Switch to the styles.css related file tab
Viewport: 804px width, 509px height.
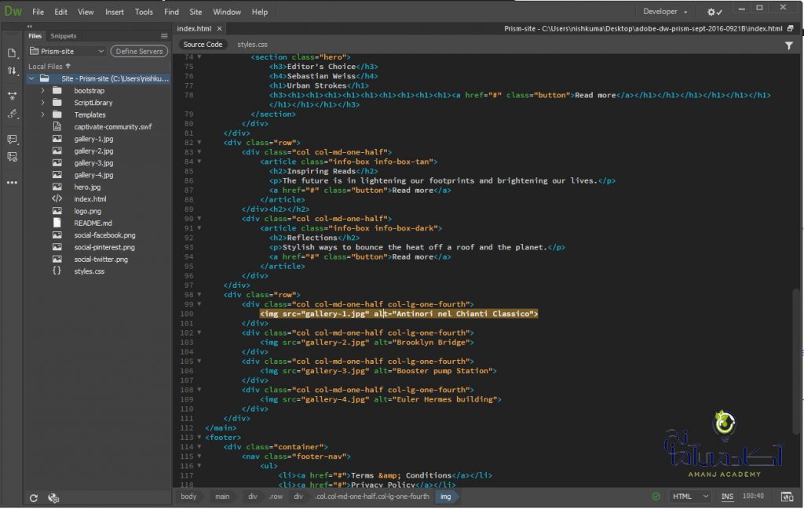click(252, 45)
